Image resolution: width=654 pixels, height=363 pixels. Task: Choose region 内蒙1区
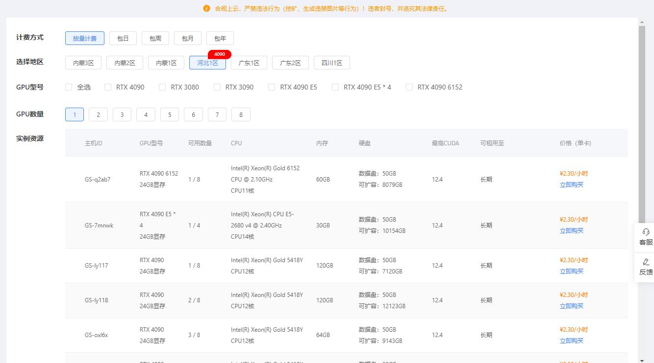tap(166, 63)
